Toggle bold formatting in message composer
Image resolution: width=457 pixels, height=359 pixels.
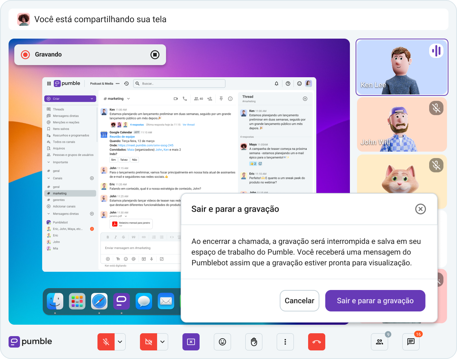(x=107, y=237)
